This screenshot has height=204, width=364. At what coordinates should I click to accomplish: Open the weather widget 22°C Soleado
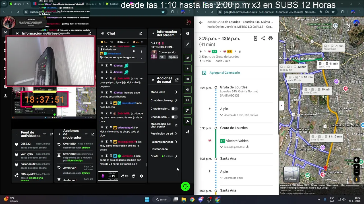(x=11, y=199)
